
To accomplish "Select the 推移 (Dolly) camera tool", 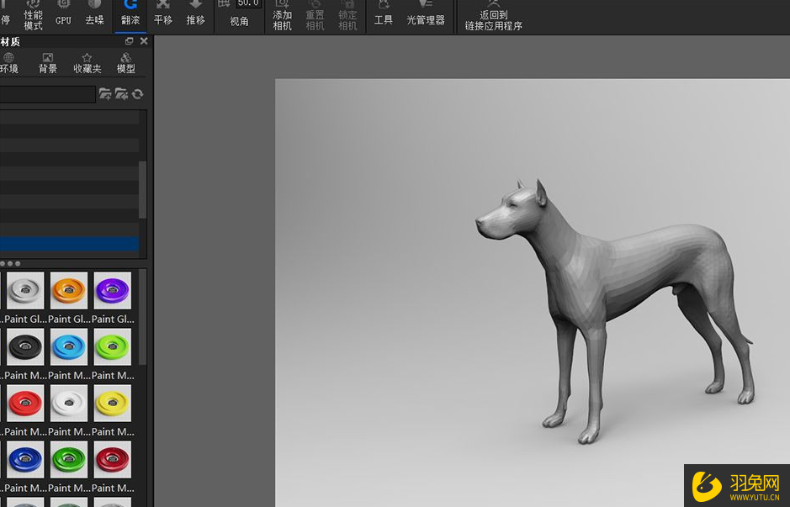I will click(195, 14).
